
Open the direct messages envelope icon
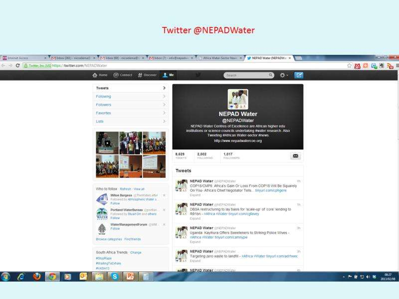point(295,156)
